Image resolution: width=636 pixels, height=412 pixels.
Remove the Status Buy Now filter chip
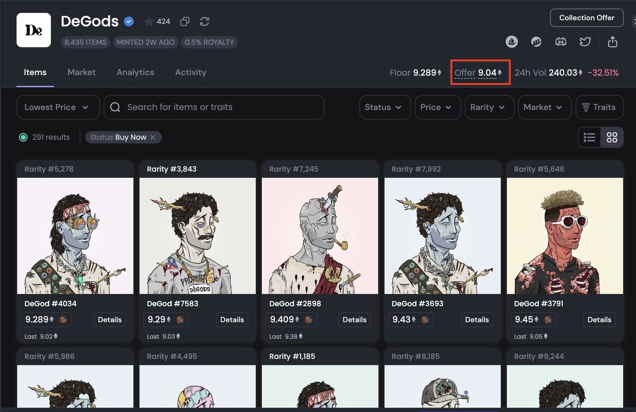[153, 137]
